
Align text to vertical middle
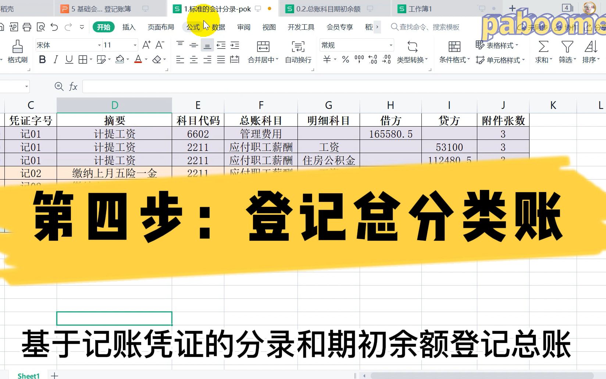coord(194,45)
